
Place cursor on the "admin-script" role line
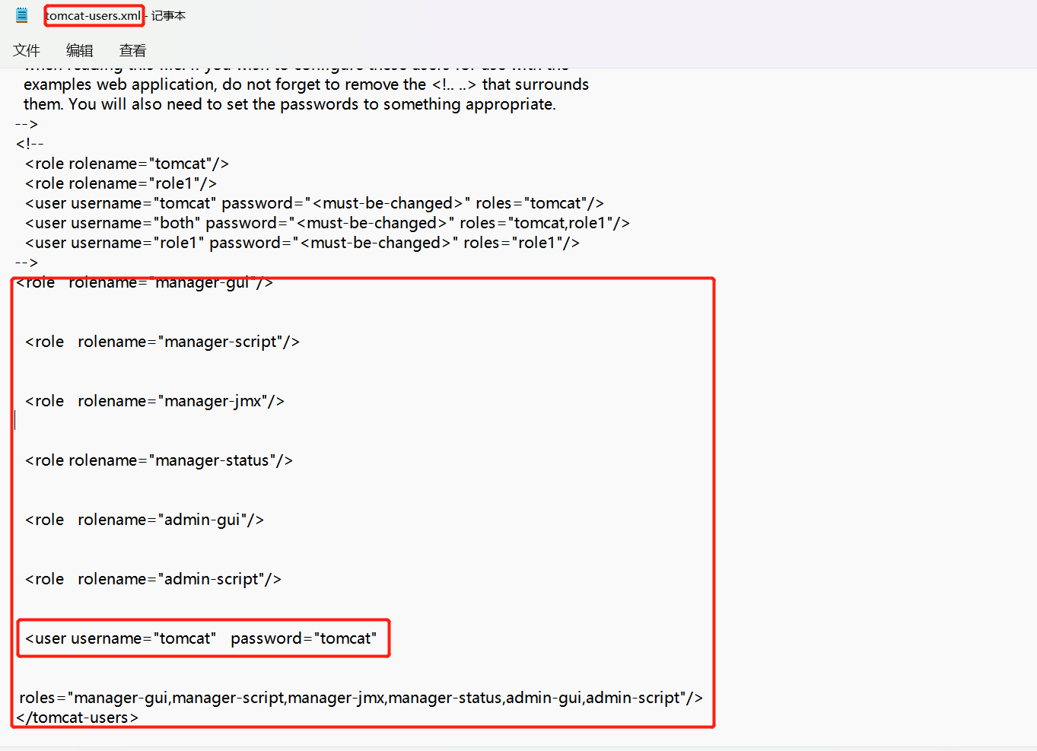tap(153, 579)
